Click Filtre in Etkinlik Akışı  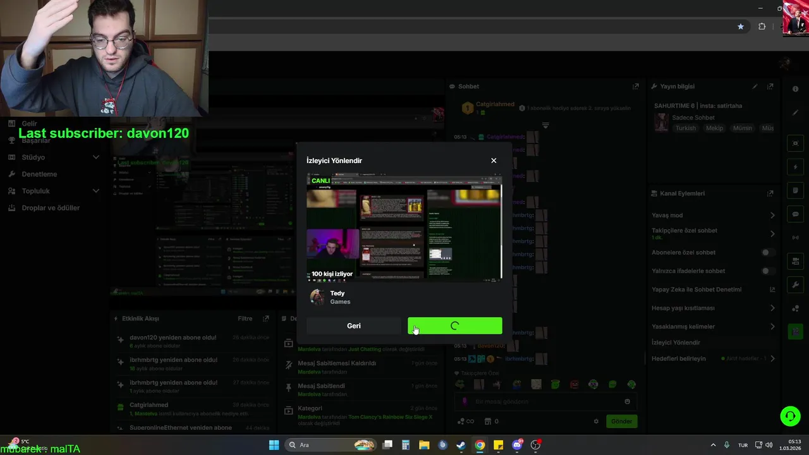245,319
